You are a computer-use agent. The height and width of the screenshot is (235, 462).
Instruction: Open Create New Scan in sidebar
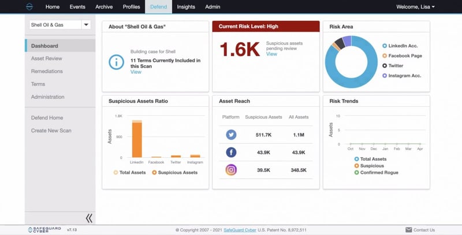(x=51, y=130)
